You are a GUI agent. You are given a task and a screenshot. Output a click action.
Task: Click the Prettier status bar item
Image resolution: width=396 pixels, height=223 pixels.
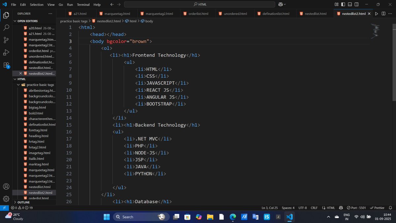click(377, 208)
